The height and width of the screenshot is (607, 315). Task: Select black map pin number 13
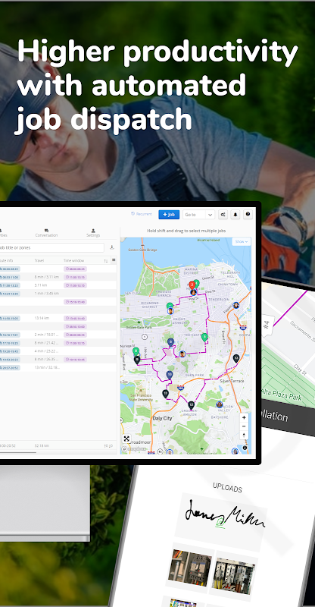pos(236,358)
